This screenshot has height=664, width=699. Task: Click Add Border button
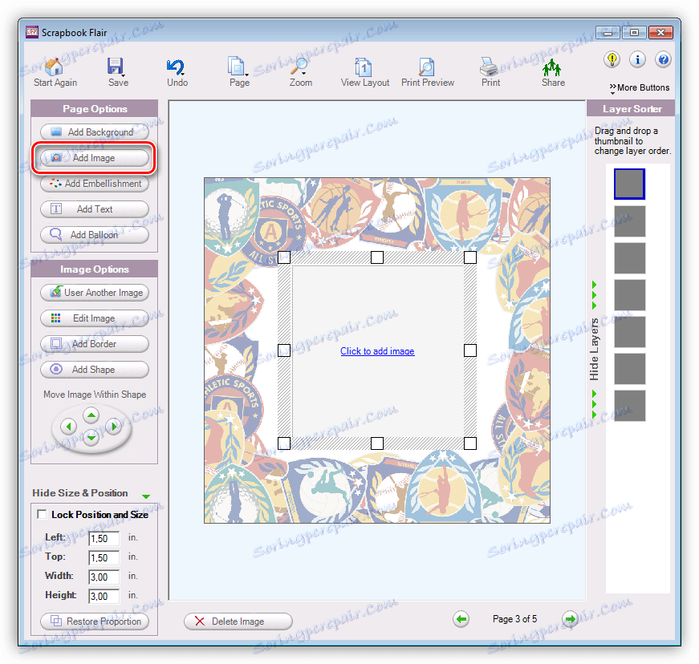tap(95, 344)
